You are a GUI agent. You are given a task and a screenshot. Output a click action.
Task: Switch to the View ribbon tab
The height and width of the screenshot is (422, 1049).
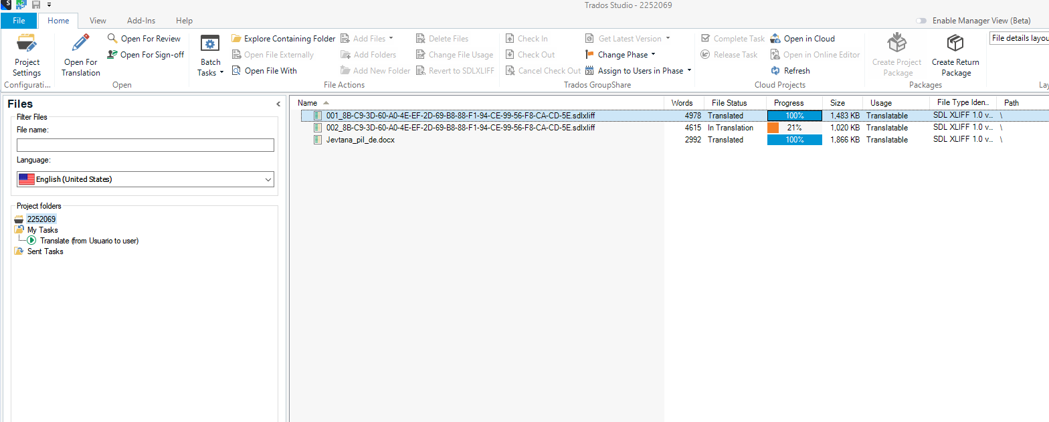pos(98,21)
